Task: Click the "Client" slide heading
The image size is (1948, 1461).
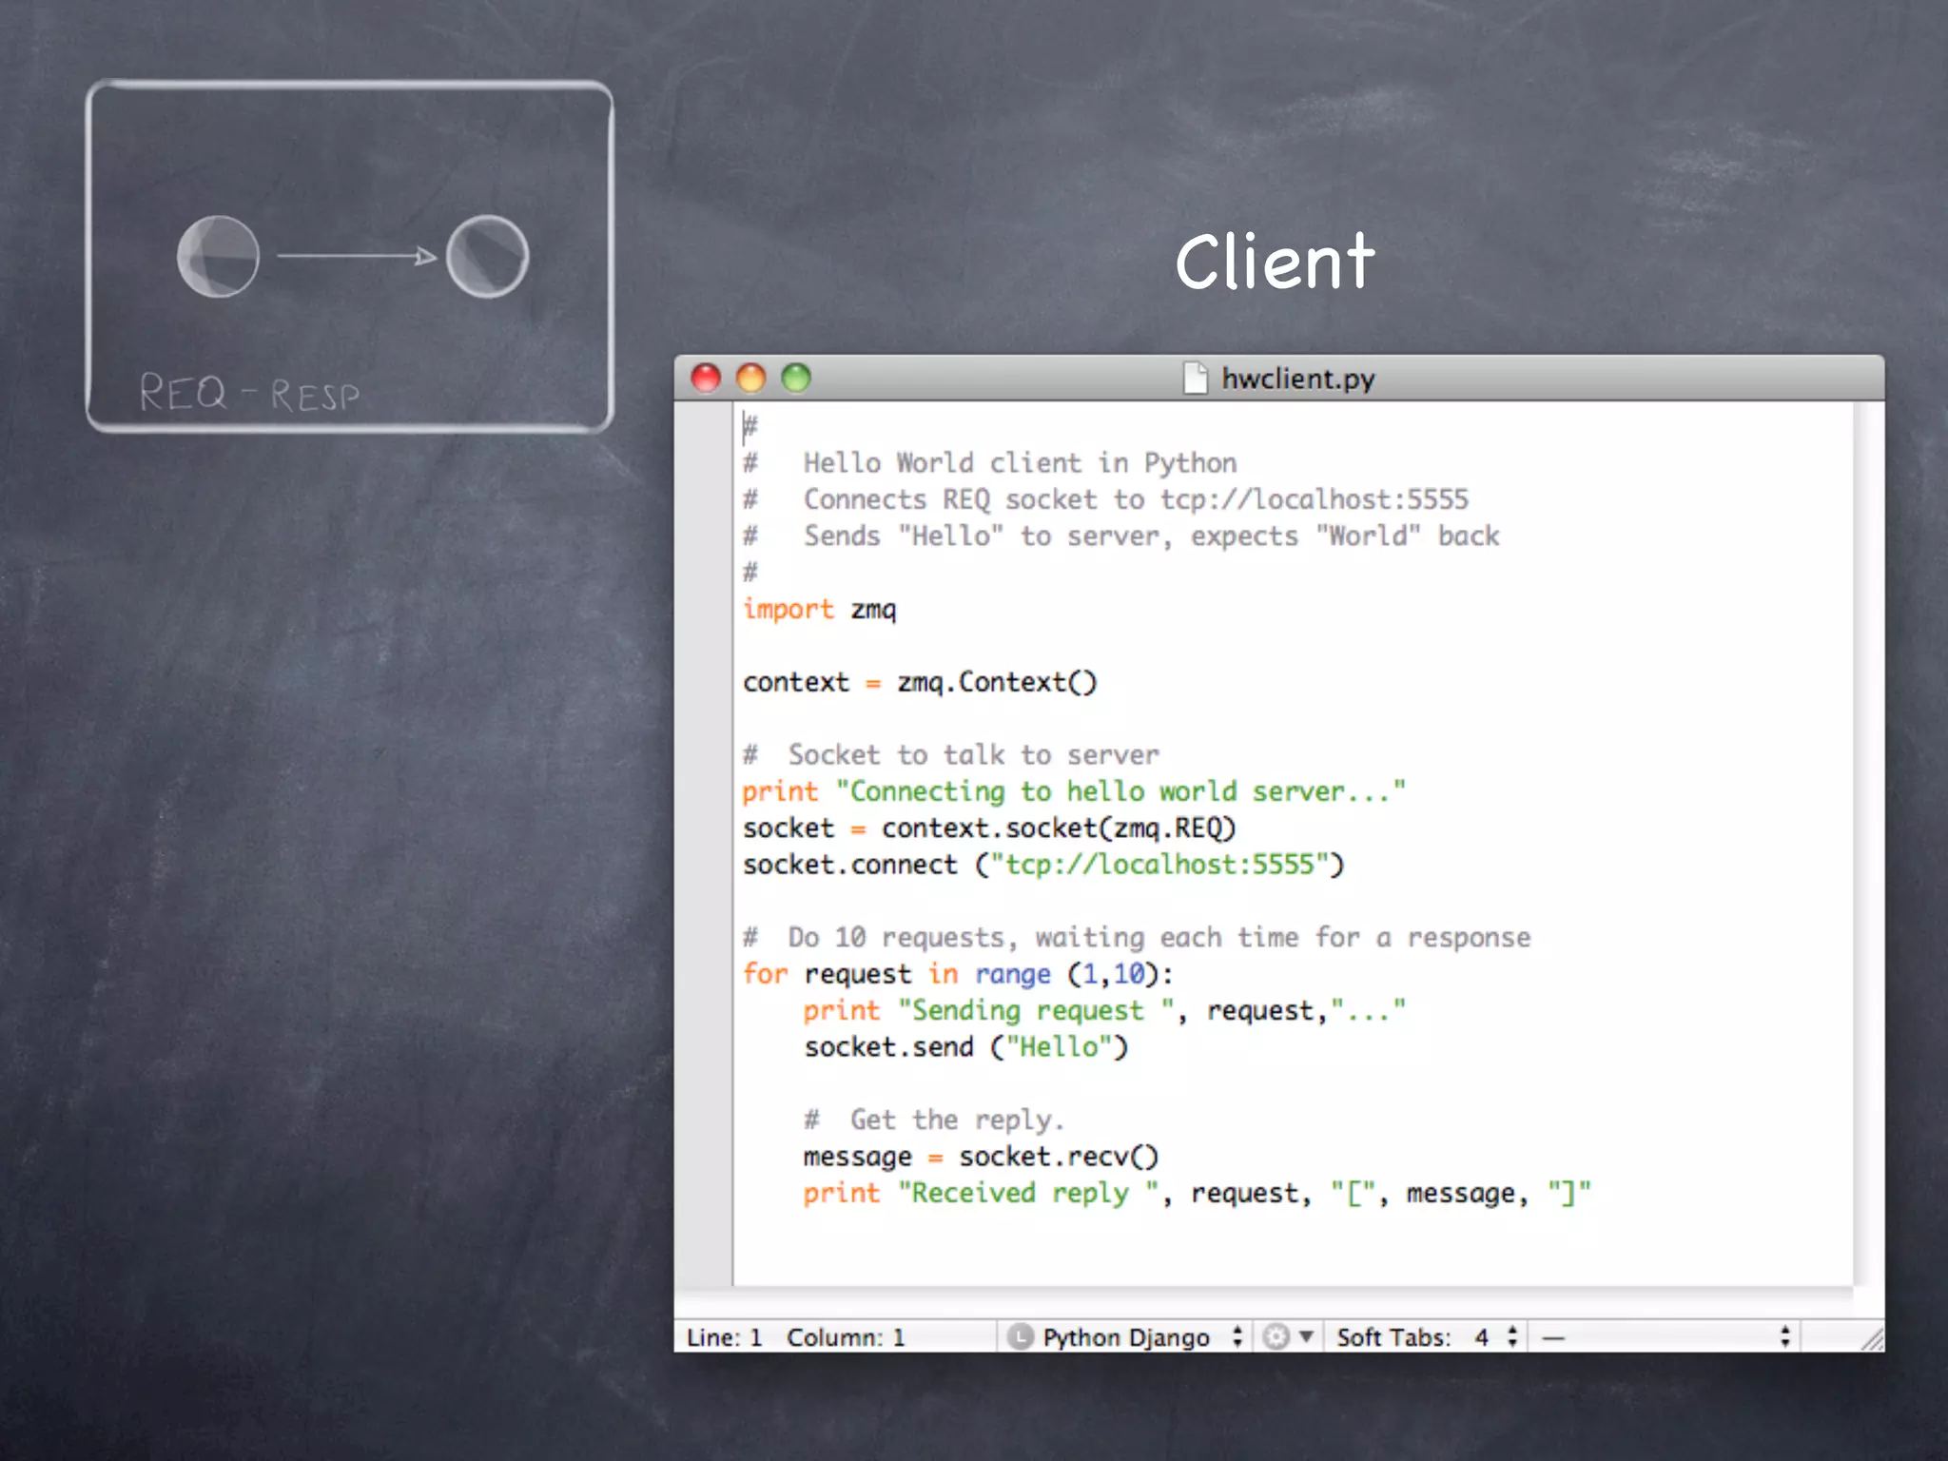Action: click(1275, 262)
